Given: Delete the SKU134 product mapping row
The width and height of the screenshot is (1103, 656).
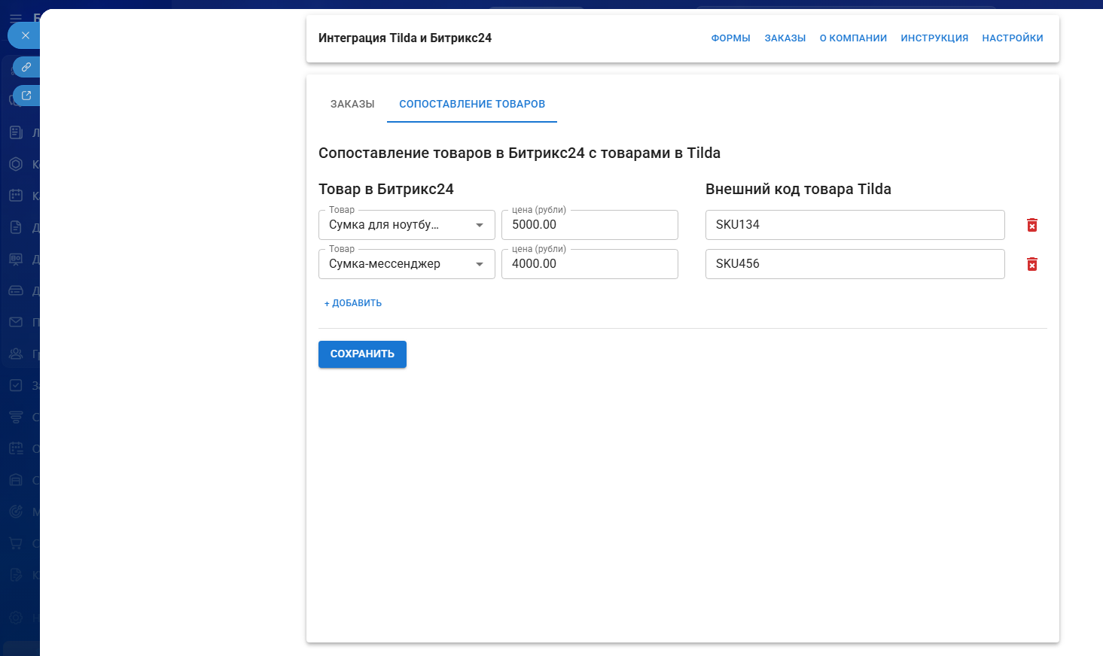Looking at the screenshot, I should [1031, 225].
